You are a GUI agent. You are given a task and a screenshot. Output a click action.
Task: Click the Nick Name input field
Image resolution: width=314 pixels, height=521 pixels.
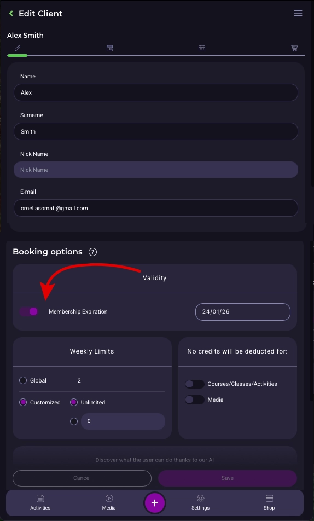(x=156, y=170)
